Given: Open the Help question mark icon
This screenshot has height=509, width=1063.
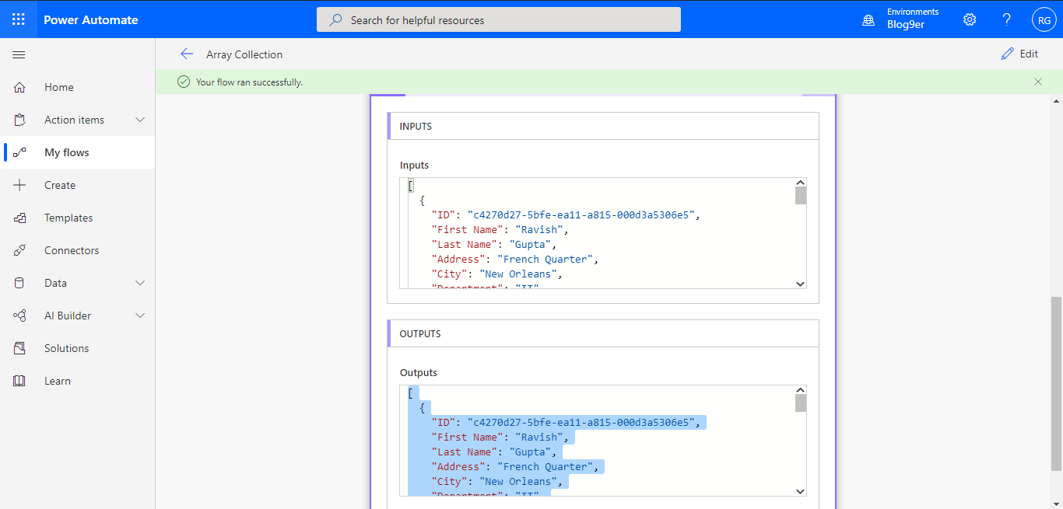Looking at the screenshot, I should pyautogui.click(x=1006, y=19).
